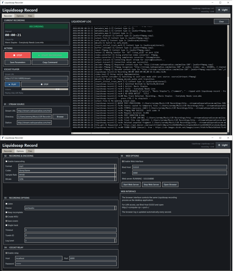Click the Icecast player Stream URL field
This screenshot has height=271, width=233.
[36, 78]
